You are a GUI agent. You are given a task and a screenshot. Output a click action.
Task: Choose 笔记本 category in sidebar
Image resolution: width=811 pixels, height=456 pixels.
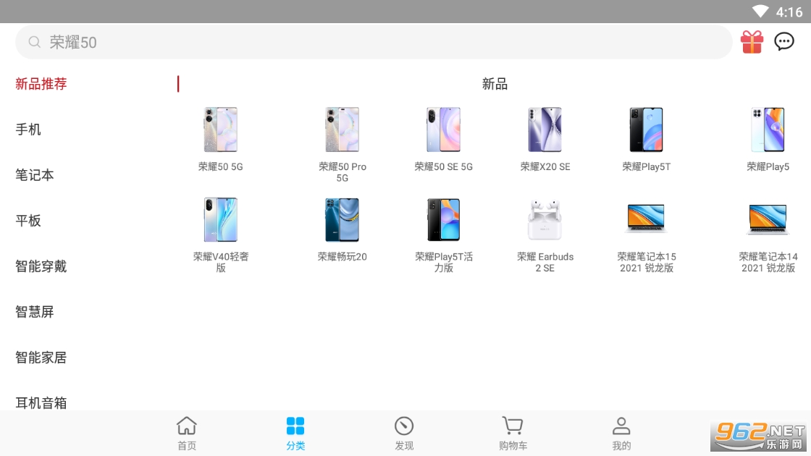coord(35,174)
